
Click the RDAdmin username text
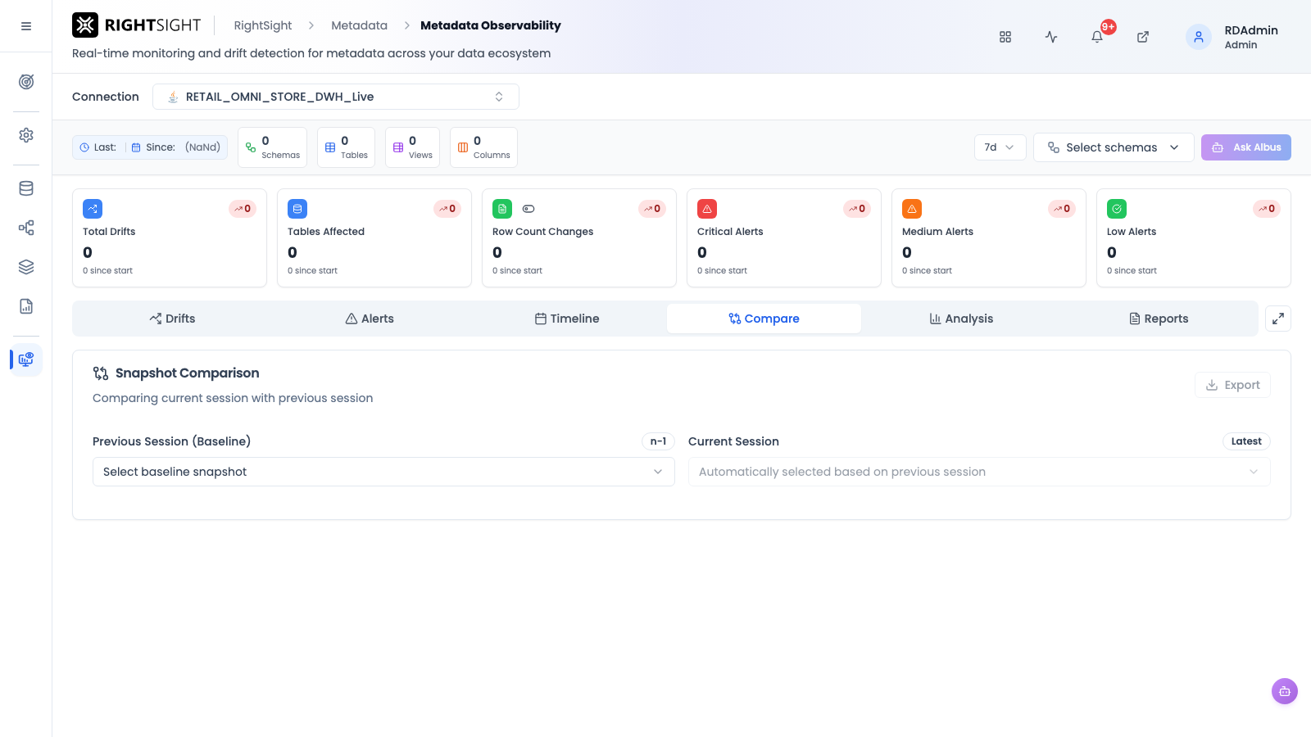point(1251,30)
